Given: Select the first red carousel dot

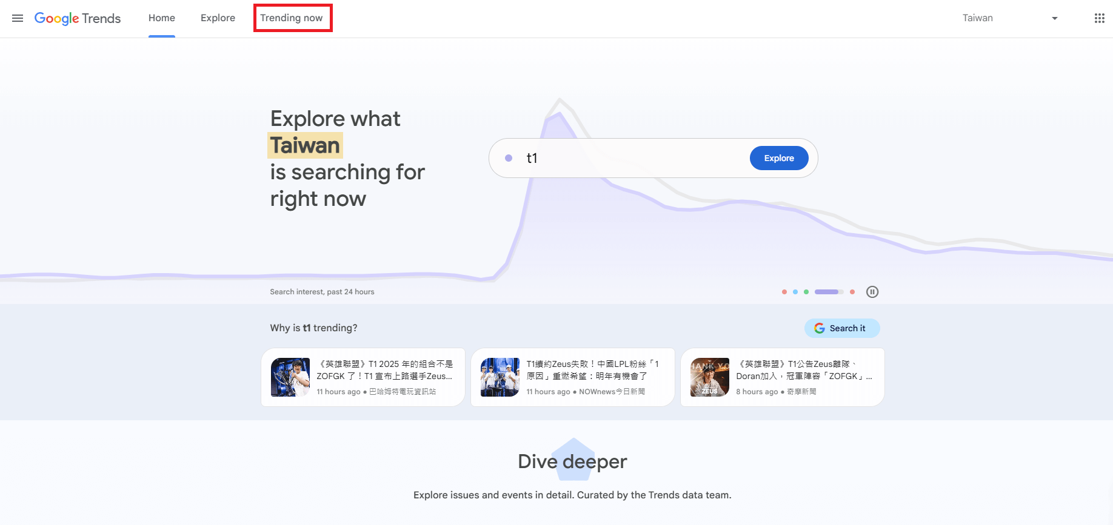Looking at the screenshot, I should tap(784, 292).
